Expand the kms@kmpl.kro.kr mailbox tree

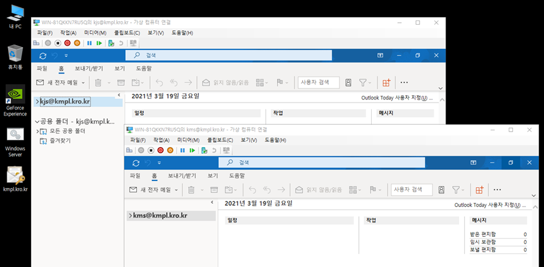point(130,216)
